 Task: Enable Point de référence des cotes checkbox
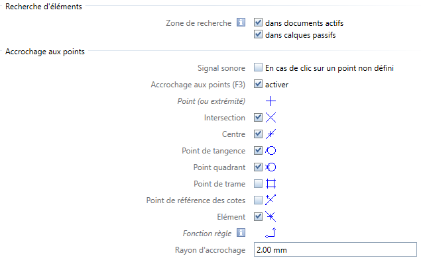[258, 200]
